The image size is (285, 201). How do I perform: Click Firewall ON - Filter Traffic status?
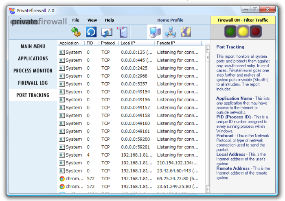pos(243,20)
